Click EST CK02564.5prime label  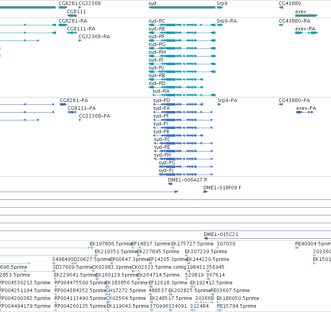tap(126, 298)
